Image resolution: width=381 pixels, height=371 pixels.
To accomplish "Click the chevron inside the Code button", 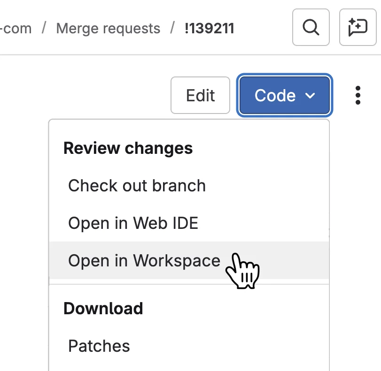I will [310, 96].
